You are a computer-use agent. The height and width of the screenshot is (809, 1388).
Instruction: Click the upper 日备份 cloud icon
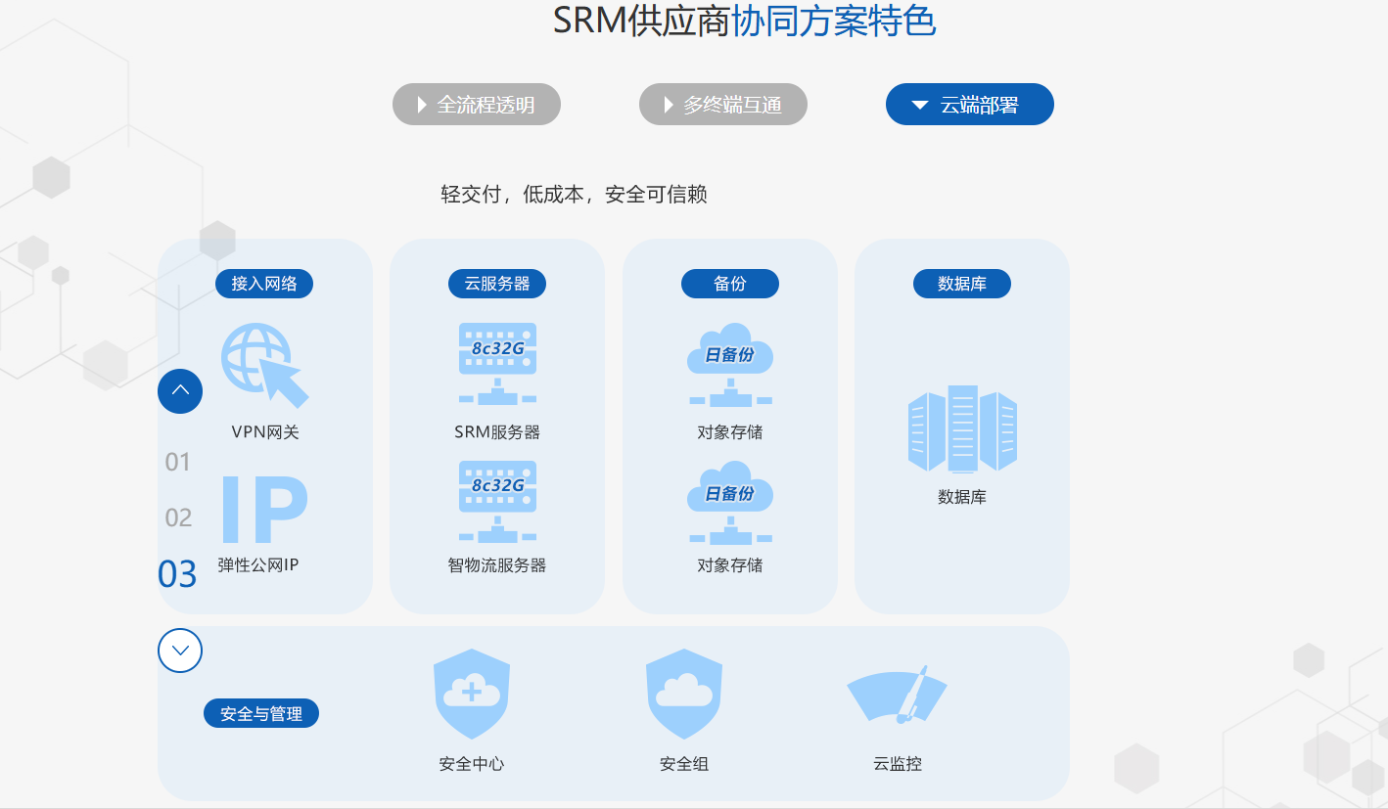(x=730, y=363)
